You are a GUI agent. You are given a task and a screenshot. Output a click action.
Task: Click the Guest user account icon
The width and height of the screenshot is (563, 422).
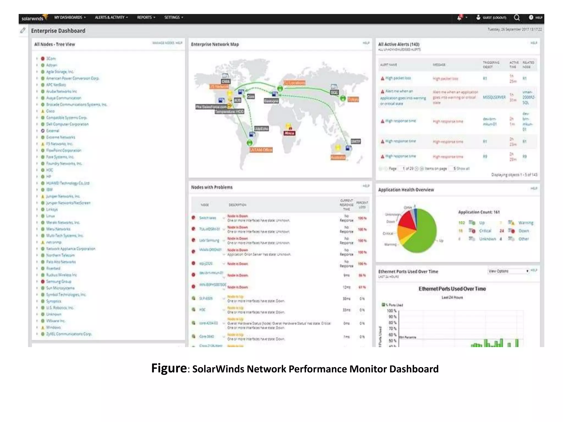pyautogui.click(x=478, y=17)
